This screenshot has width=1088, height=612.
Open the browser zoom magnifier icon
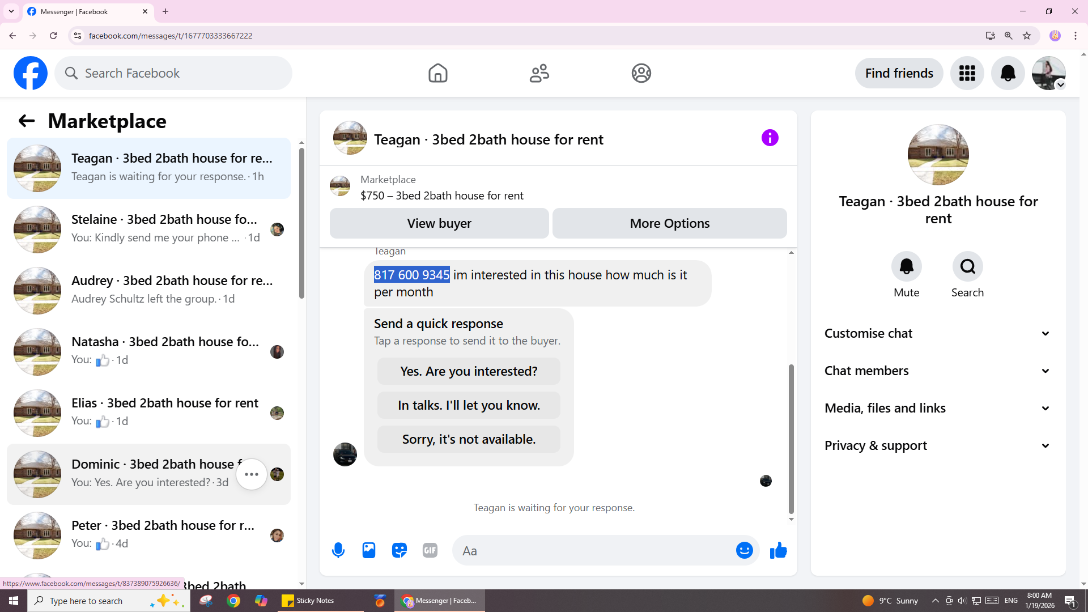click(x=1009, y=36)
